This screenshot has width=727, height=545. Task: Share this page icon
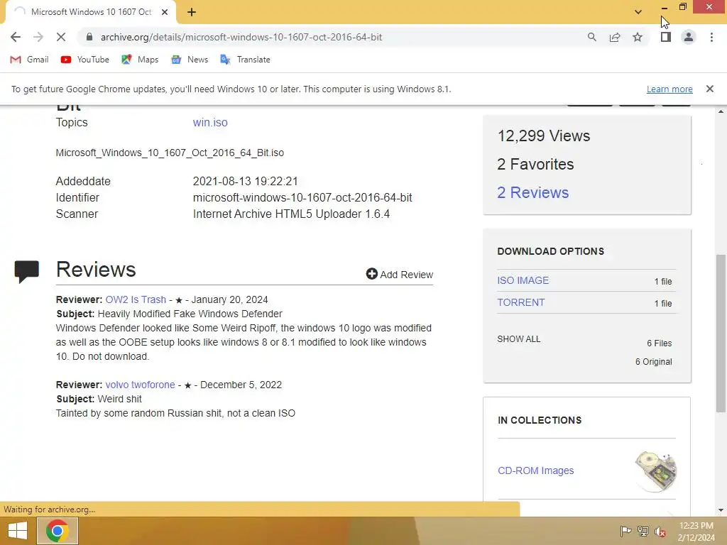tap(615, 37)
